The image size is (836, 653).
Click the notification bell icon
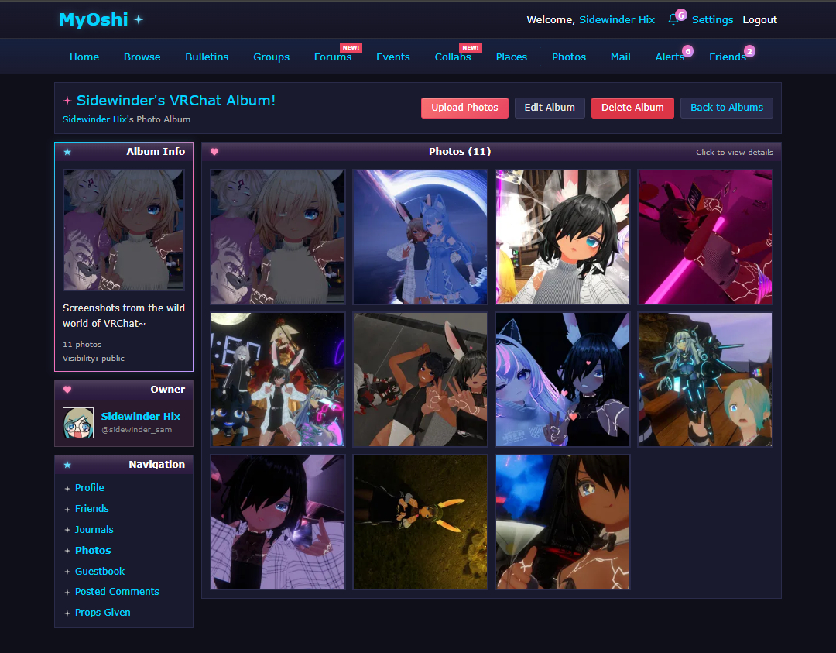pyautogui.click(x=673, y=20)
